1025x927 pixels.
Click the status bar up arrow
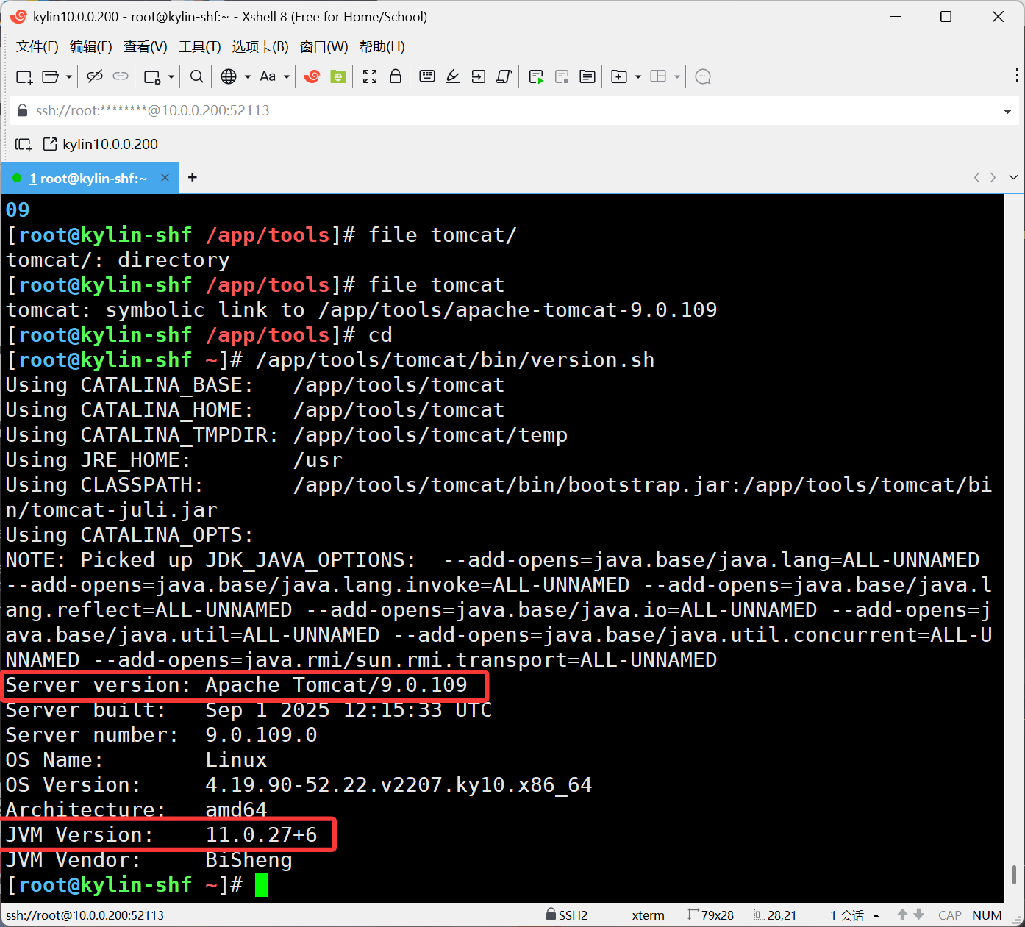pyautogui.click(x=902, y=915)
